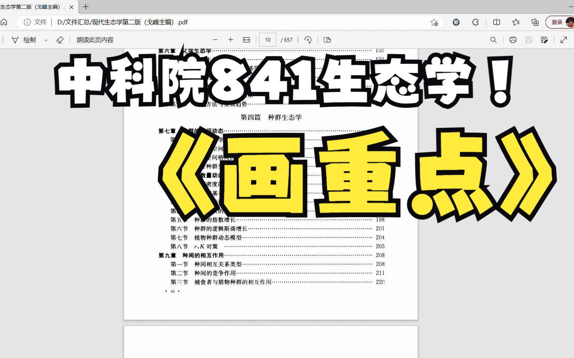This screenshot has height=358, width=574.
Task: Expand the draw tool options dropdown
Action: pos(46,40)
